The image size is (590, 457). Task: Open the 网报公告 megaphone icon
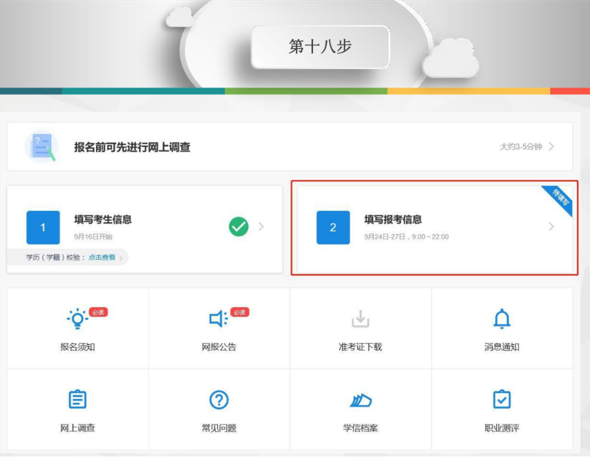[x=219, y=319]
